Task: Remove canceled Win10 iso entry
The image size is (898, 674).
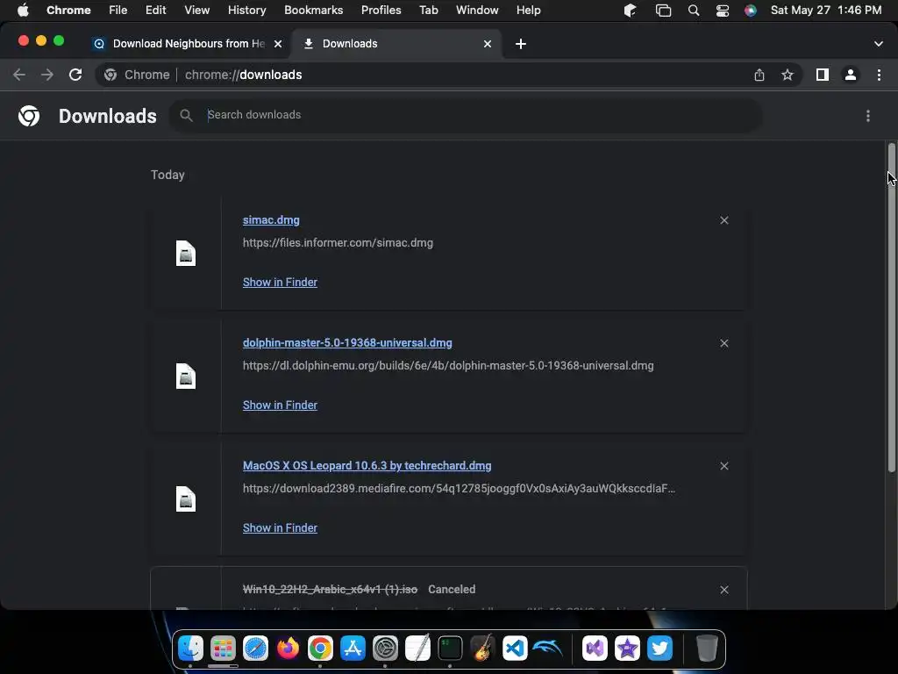Action: [x=723, y=590]
